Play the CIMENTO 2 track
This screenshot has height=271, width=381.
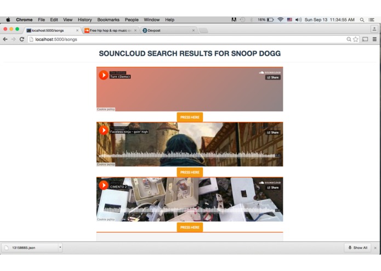click(x=104, y=185)
